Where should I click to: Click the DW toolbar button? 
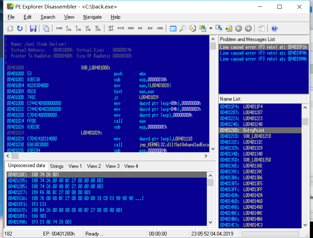pos(140,28)
